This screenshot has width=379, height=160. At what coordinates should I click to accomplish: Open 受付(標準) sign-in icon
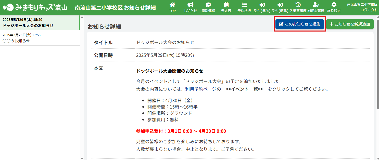[262, 5]
